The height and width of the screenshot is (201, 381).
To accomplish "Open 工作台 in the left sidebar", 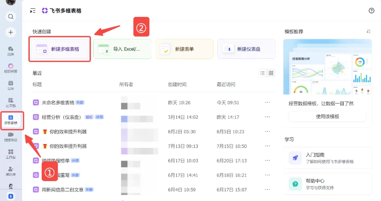I will pyautogui.click(x=11, y=154).
